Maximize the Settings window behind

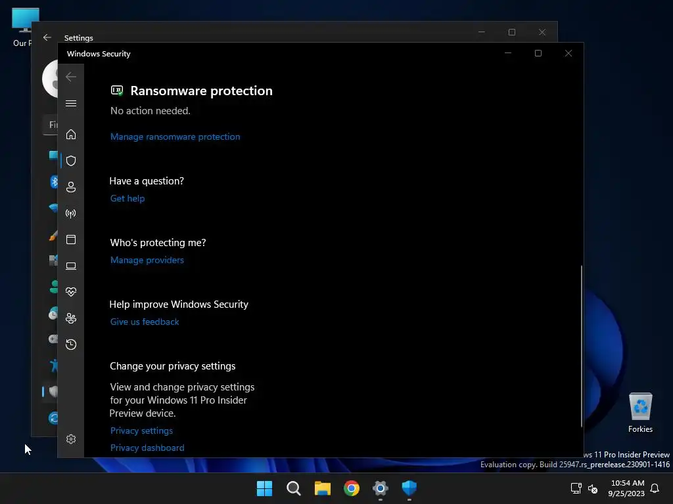(x=511, y=32)
